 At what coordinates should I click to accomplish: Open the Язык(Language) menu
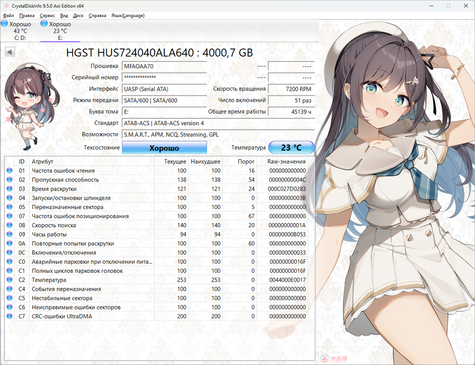[127, 15]
